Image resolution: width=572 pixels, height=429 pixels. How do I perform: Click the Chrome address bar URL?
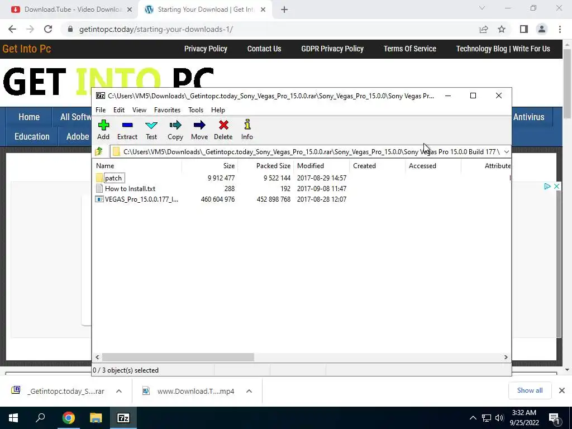point(156,29)
